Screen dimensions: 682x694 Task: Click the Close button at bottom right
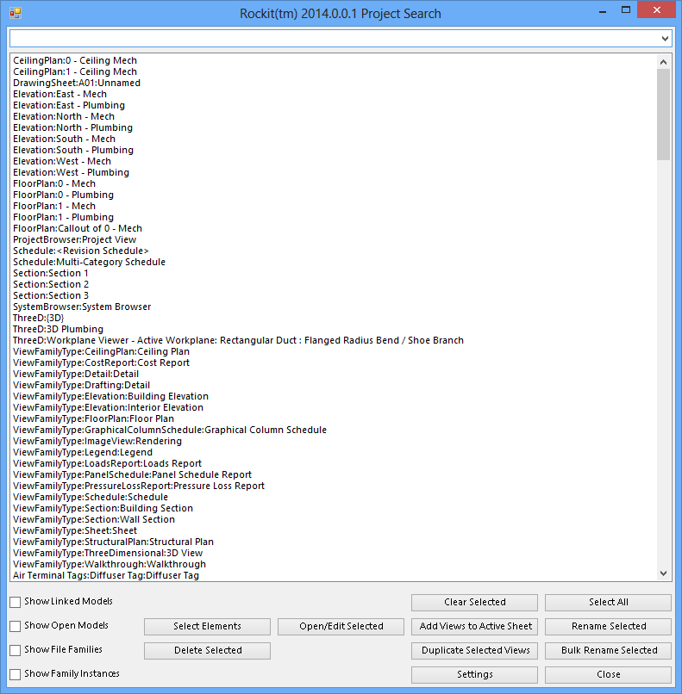tap(609, 674)
